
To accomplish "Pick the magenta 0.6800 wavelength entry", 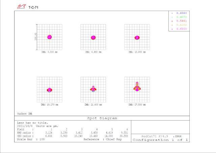I will (x=182, y=29).
